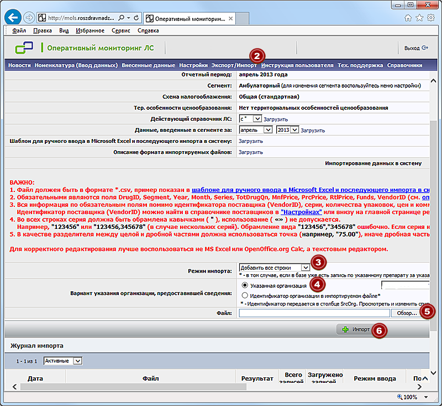Click the Обзор... browse button

pyautogui.click(x=407, y=313)
